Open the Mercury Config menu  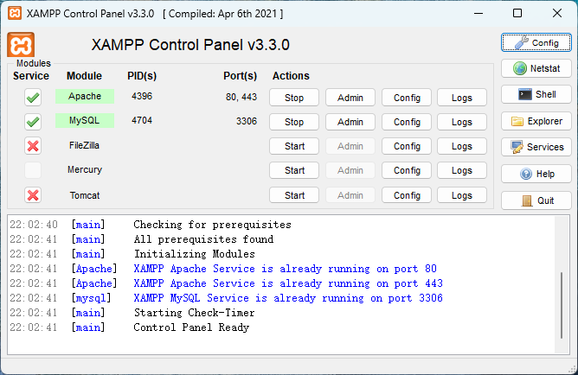[407, 170]
